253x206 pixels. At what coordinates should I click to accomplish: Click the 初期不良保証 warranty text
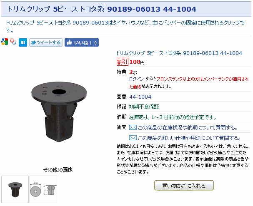[x=144, y=107]
